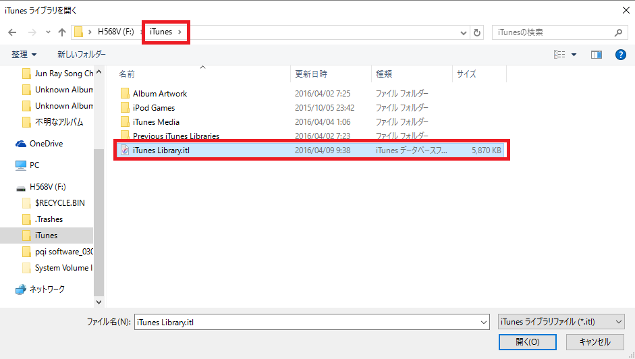Sort by the 更新日時 column header
635x359 pixels.
tap(311, 74)
